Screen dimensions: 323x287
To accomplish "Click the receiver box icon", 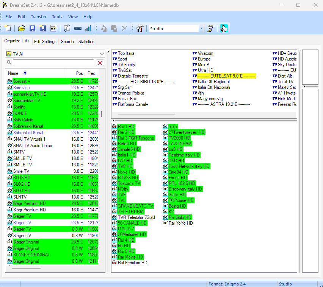I will [x=77, y=28].
